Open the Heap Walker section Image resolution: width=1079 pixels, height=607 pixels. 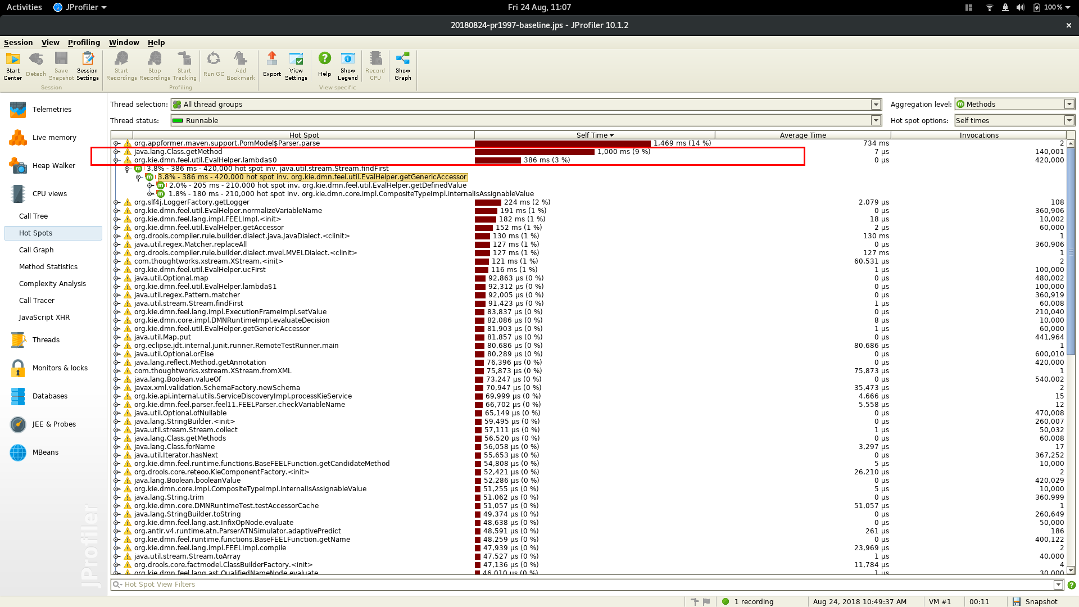point(53,165)
